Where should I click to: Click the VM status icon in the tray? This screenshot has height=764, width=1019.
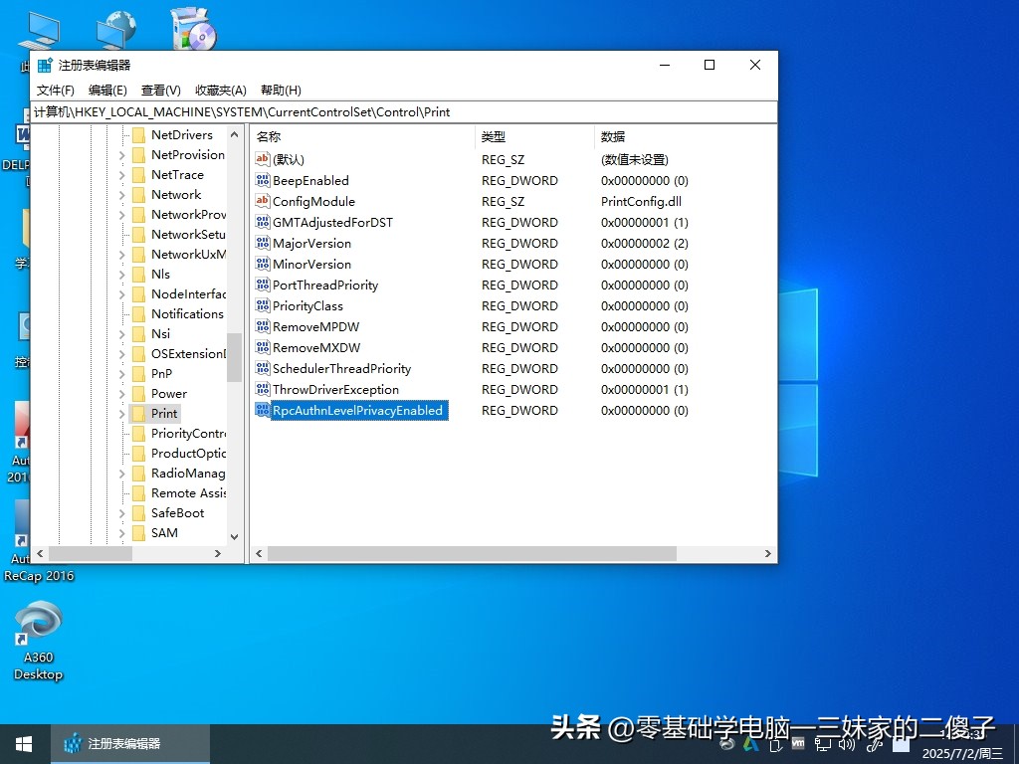pyautogui.click(x=798, y=744)
